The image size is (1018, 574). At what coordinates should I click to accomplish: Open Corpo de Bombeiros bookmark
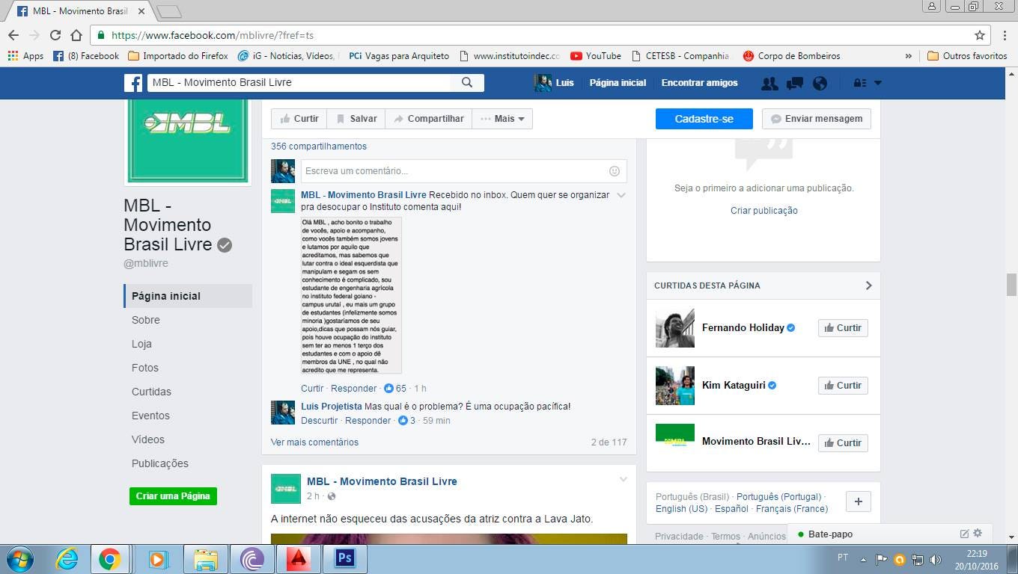pos(791,56)
